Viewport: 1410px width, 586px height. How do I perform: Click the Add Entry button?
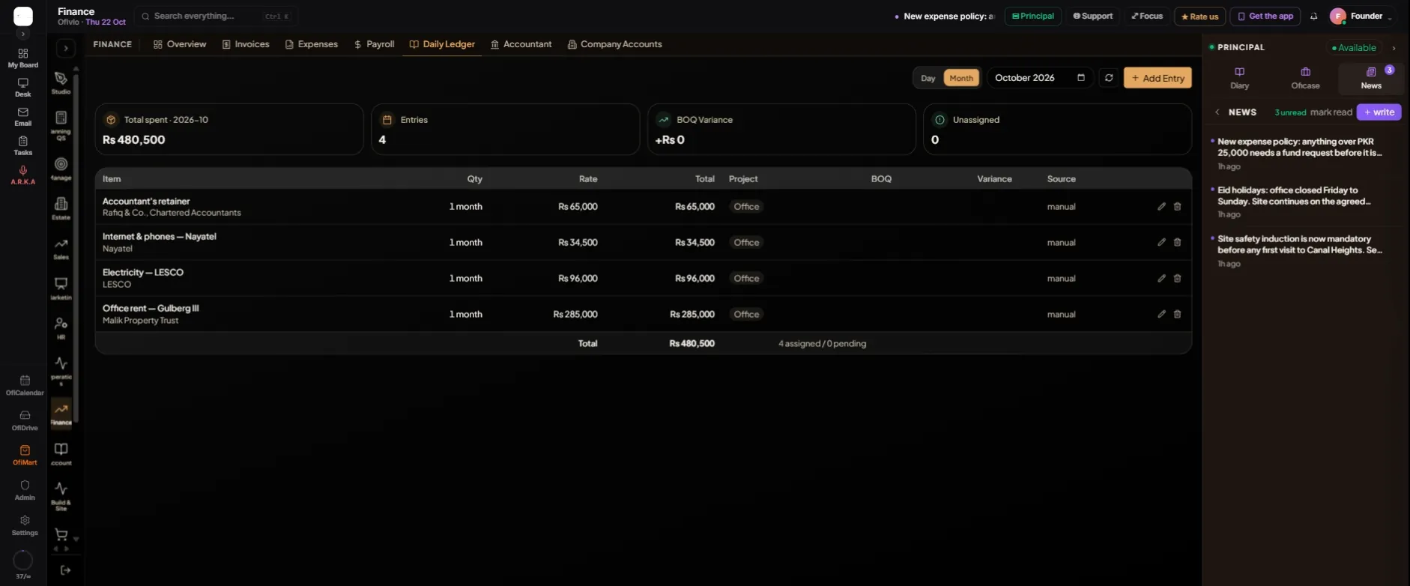click(x=1158, y=78)
